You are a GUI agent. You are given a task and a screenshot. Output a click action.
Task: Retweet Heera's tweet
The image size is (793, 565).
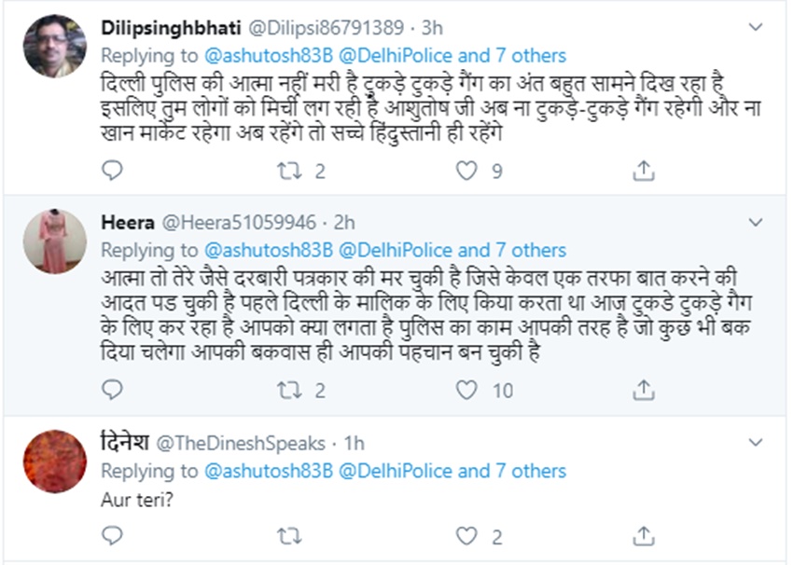[291, 390]
